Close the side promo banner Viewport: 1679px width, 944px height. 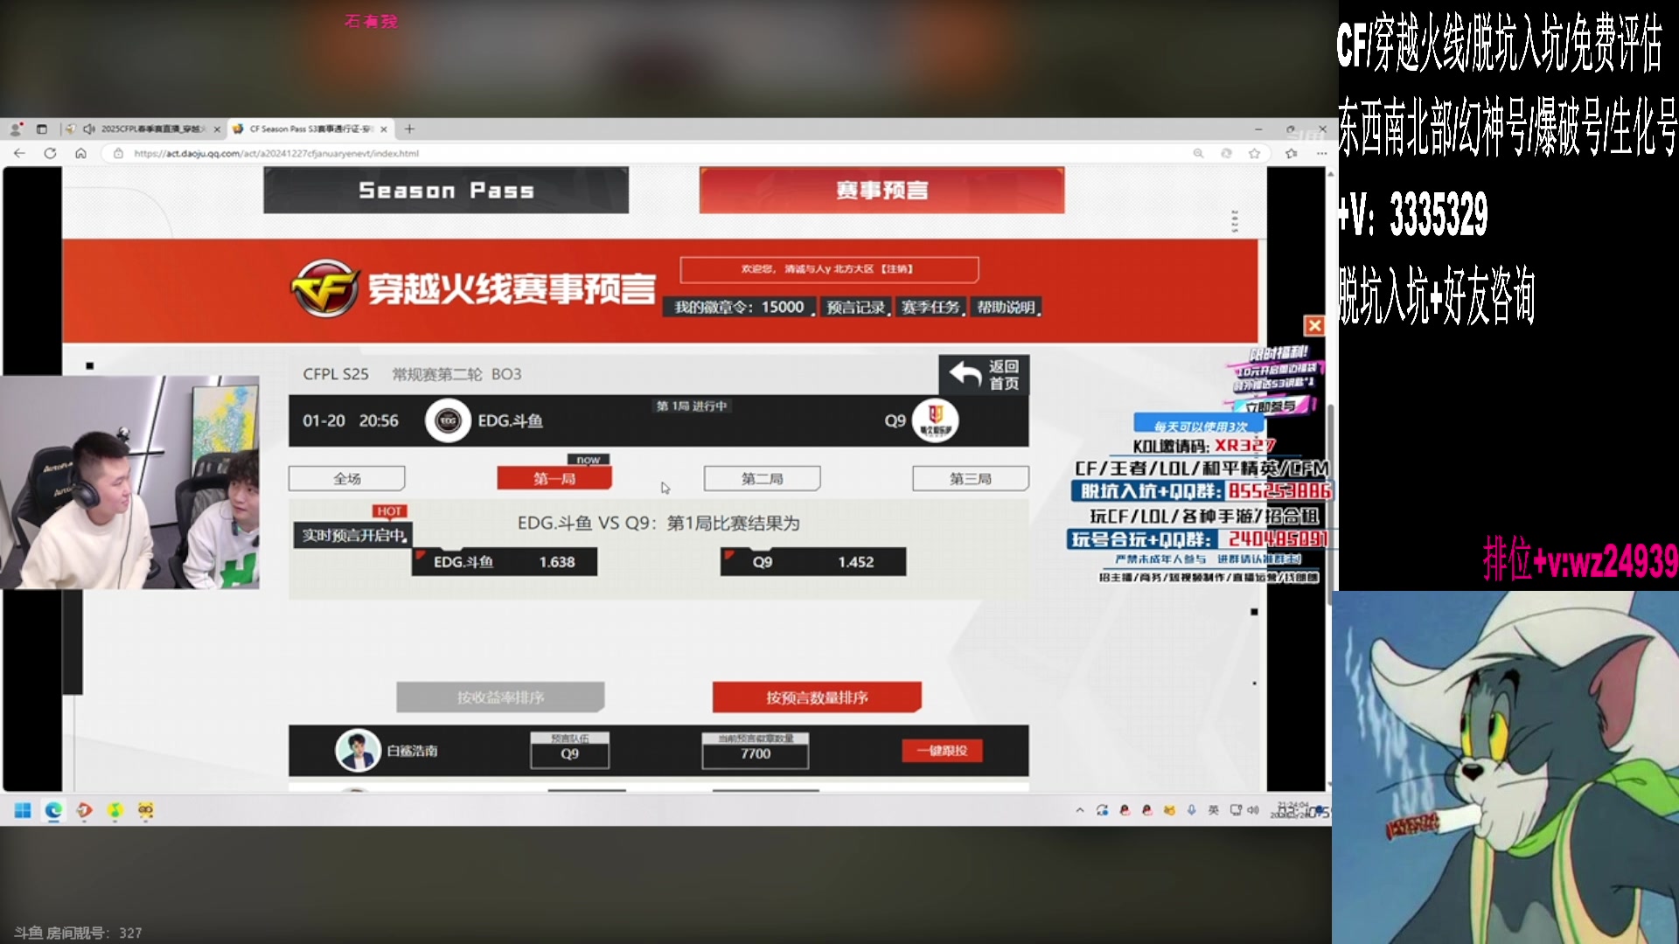click(1314, 326)
